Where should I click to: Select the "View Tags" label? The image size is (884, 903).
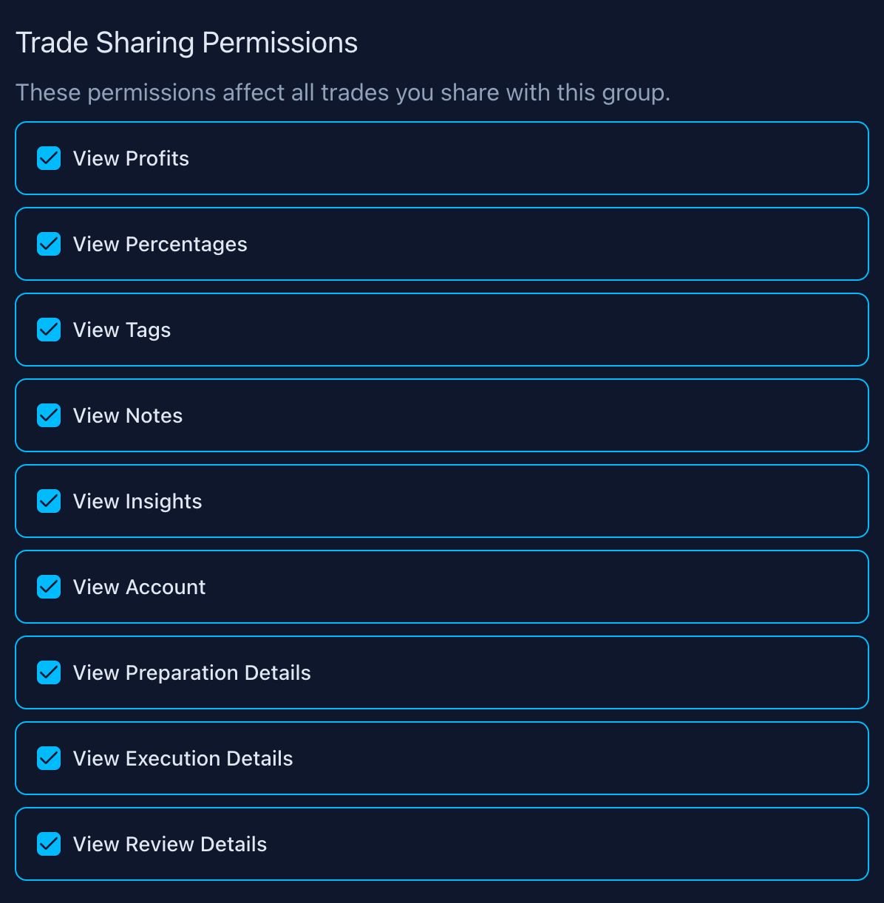point(122,330)
